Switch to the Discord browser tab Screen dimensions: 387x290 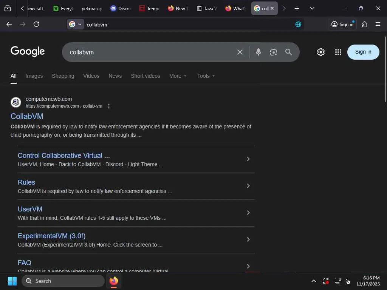click(121, 8)
